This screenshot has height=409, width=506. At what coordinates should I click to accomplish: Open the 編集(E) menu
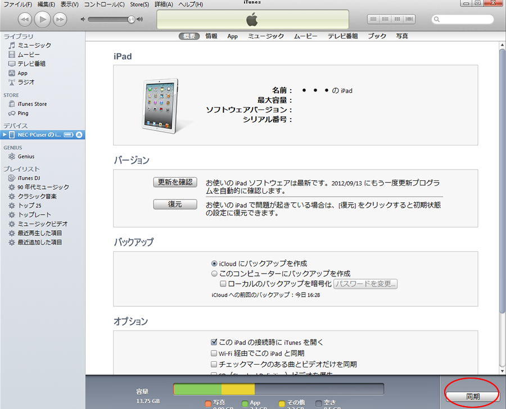point(46,4)
